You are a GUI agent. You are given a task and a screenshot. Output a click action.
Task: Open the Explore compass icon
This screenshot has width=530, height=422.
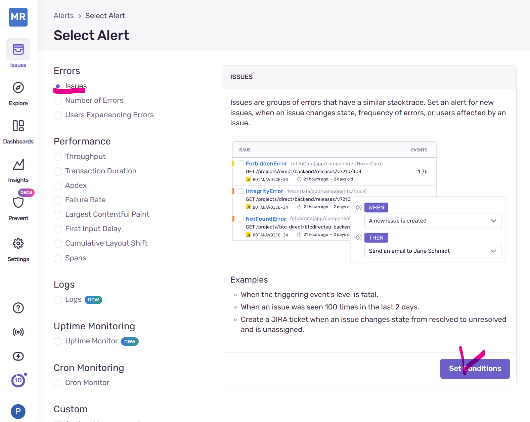click(x=18, y=88)
